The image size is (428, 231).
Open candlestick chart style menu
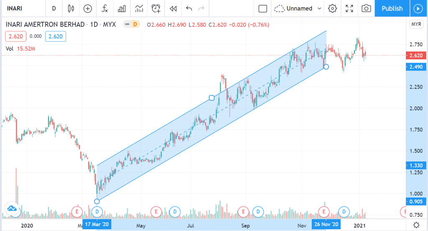71,8
